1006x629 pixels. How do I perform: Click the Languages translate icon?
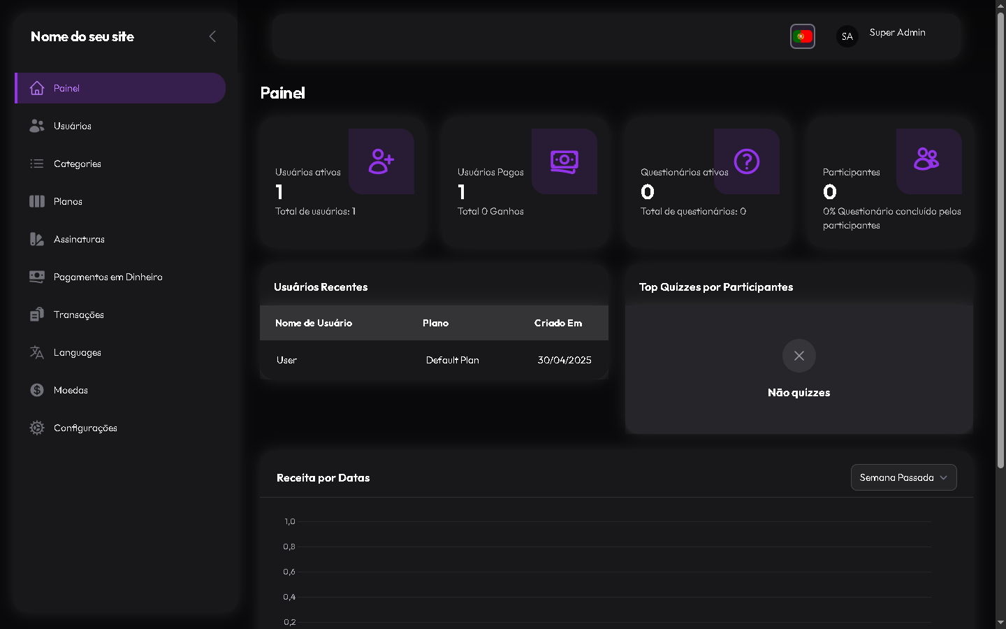click(x=37, y=352)
